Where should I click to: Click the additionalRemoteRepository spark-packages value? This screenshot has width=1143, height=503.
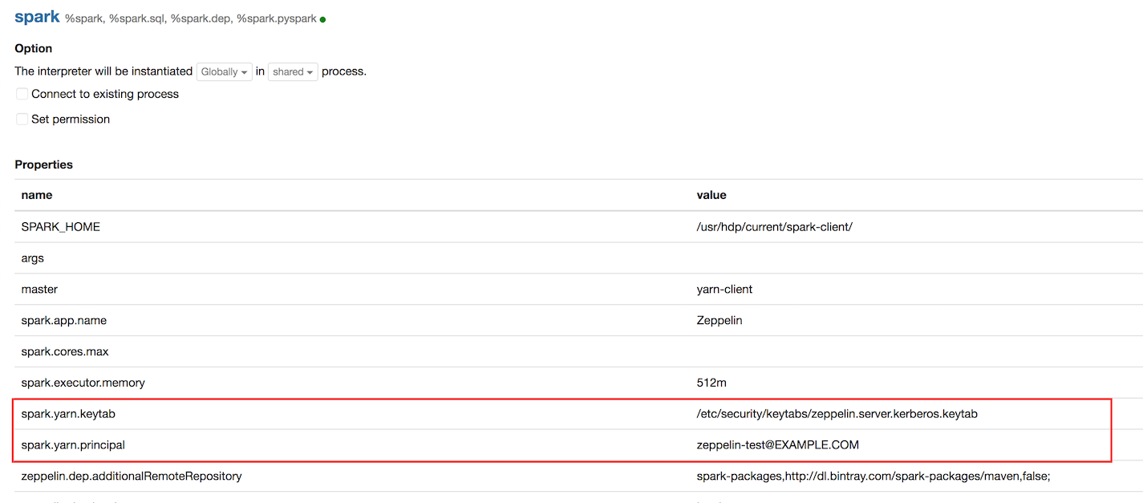873,476
